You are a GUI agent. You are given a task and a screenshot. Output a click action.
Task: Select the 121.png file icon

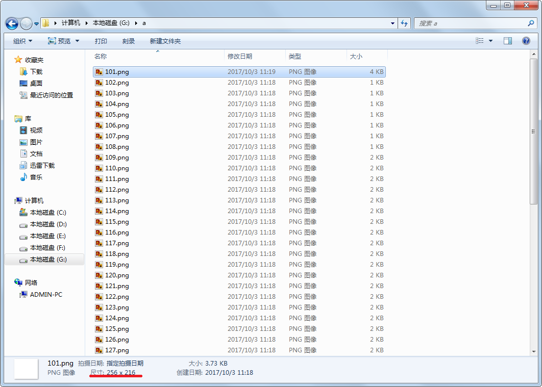click(99, 286)
